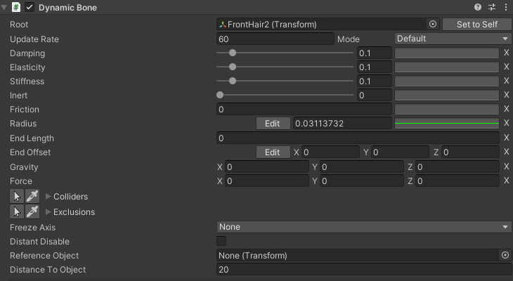This screenshot has width=513, height=281.
Task: Clear Friction curve with its X
Action: pos(507,109)
